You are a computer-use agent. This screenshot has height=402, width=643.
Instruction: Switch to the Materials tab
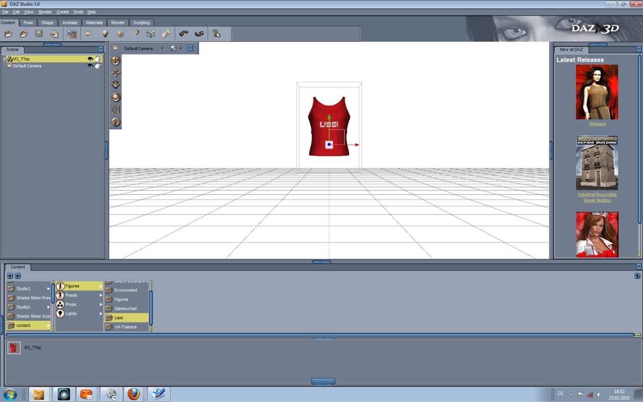click(x=94, y=22)
